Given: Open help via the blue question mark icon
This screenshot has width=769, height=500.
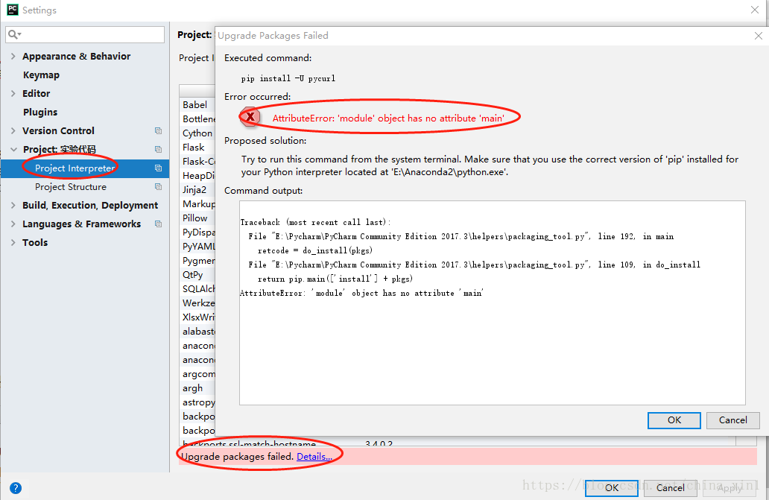Looking at the screenshot, I should (16, 488).
